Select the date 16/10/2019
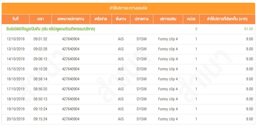The height and width of the screenshot is (126, 256). tap(15, 79)
